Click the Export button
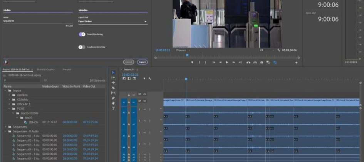Image resolution: width=364 pixels, height=162 pixels. [142, 62]
